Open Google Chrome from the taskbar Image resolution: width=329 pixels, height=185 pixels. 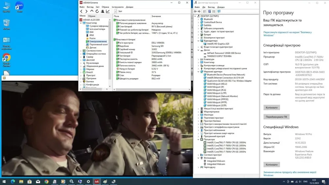coord(46,181)
